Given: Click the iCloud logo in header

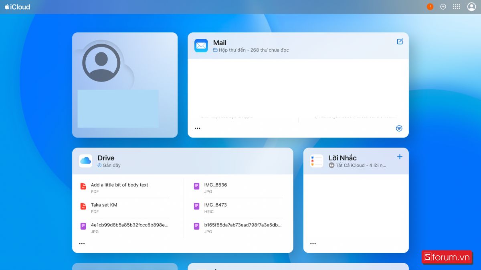Looking at the screenshot, I should tap(17, 7).
